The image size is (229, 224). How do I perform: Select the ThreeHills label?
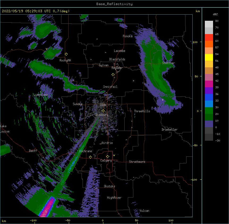[142, 111]
